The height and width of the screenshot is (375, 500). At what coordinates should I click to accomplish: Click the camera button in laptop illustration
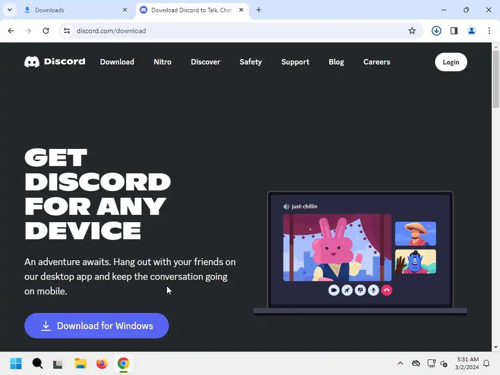pos(333,290)
